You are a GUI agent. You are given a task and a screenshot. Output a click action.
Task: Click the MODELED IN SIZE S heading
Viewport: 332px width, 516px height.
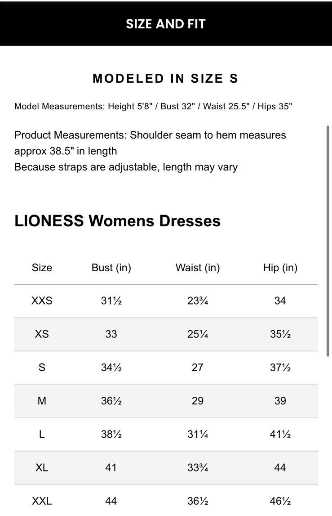coord(165,79)
